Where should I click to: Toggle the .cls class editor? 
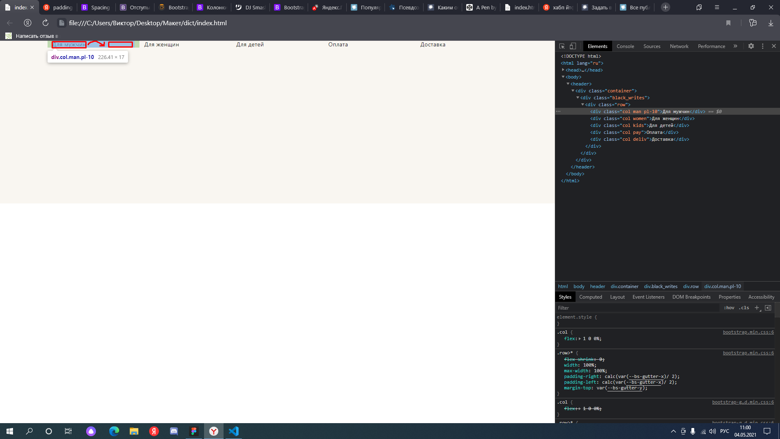pos(744,308)
